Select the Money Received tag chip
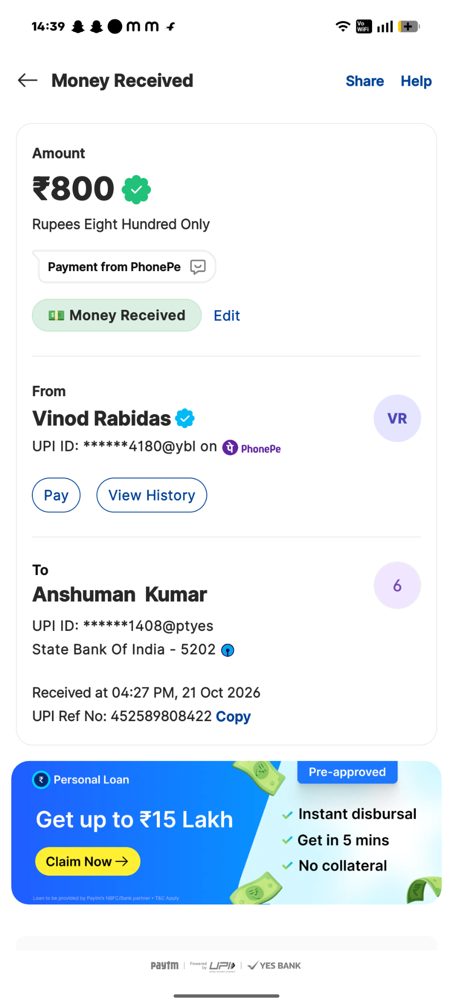The image size is (453, 1004). coord(117,315)
